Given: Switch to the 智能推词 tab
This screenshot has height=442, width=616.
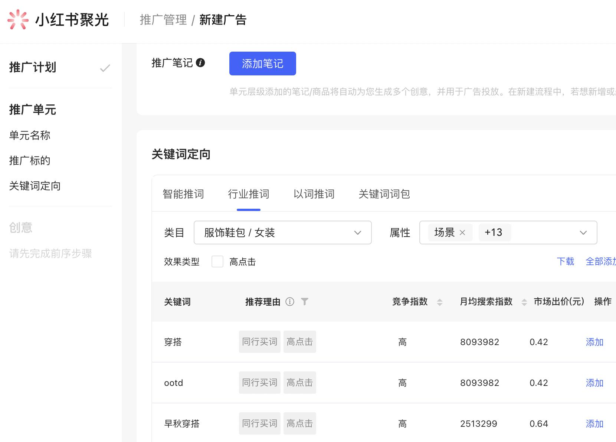Looking at the screenshot, I should (183, 194).
